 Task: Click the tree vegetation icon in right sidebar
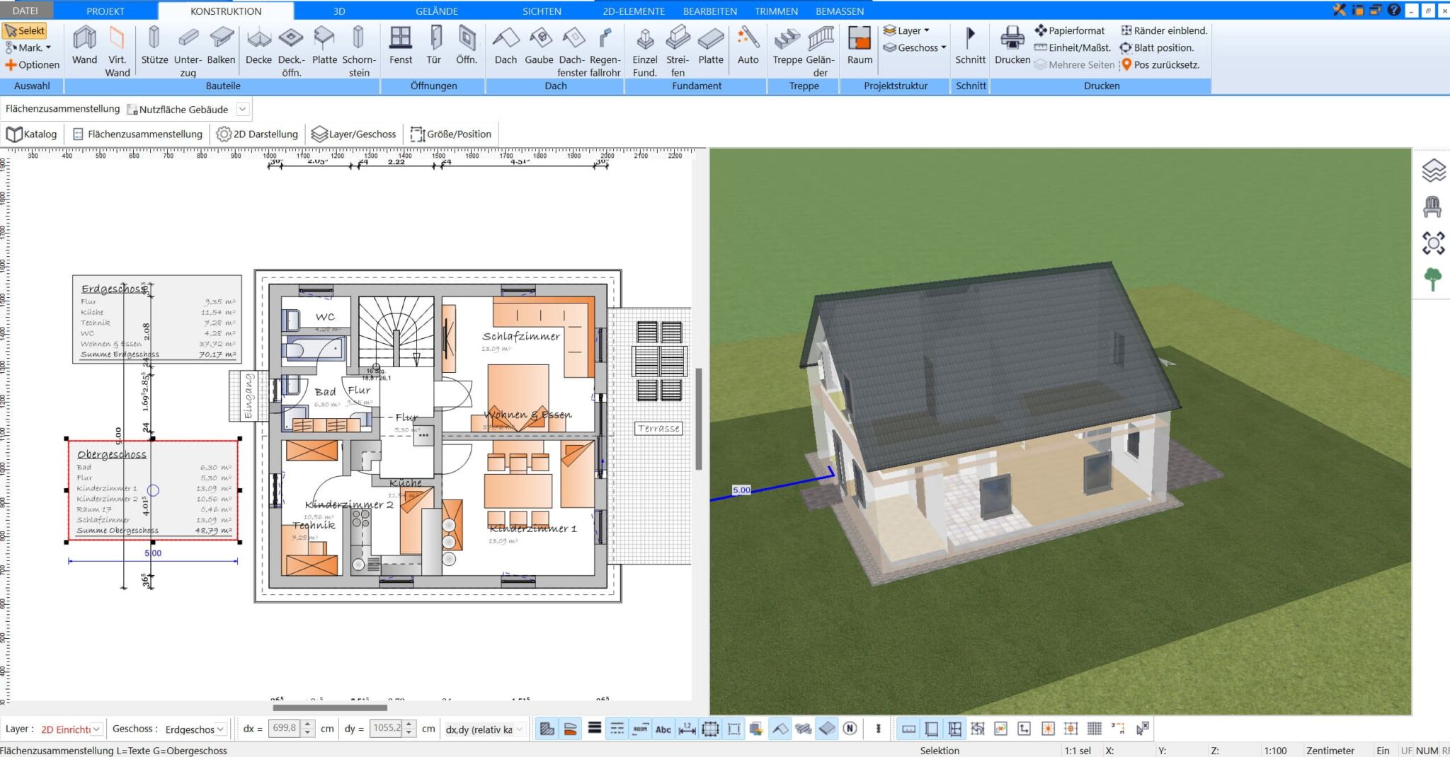pyautogui.click(x=1434, y=279)
